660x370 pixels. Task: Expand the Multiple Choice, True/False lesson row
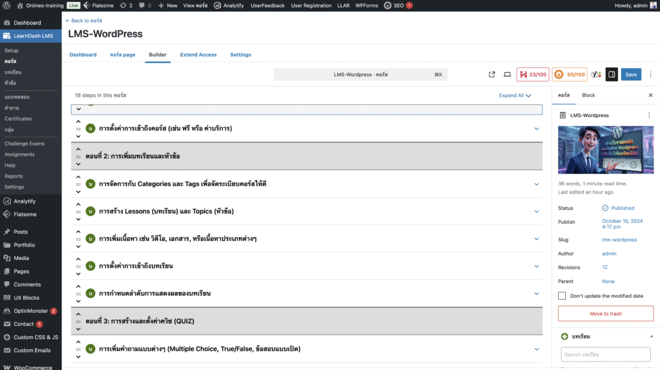tap(536, 349)
